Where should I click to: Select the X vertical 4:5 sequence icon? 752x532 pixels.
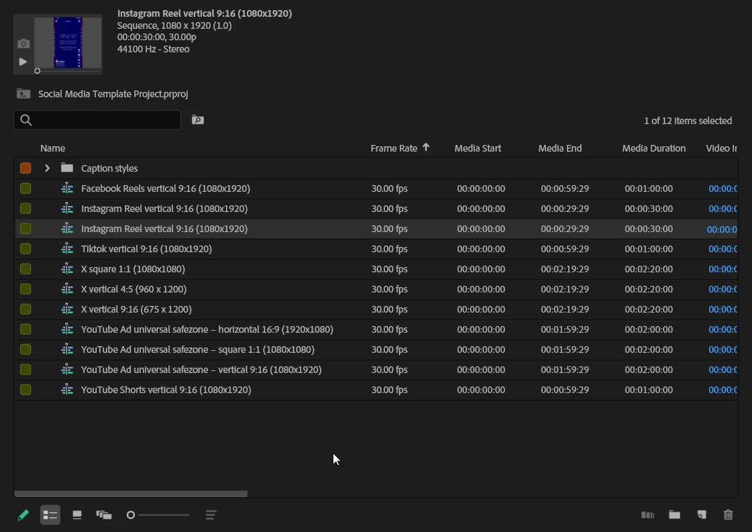click(x=67, y=289)
